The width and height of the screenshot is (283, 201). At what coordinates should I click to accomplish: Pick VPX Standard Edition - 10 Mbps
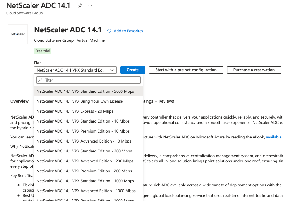click(x=89, y=121)
